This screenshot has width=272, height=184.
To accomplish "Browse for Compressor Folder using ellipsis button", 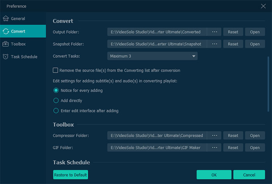I will (214, 135).
